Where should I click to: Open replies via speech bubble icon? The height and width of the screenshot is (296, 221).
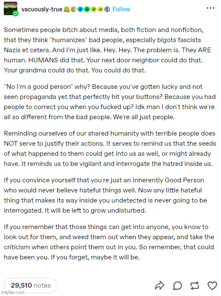[177, 285]
